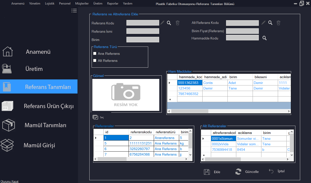
Task: Open the Personel menu
Action: click(x=65, y=4)
